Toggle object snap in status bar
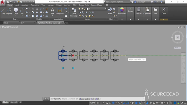This screenshot has height=105, width=187. [x=127, y=103]
